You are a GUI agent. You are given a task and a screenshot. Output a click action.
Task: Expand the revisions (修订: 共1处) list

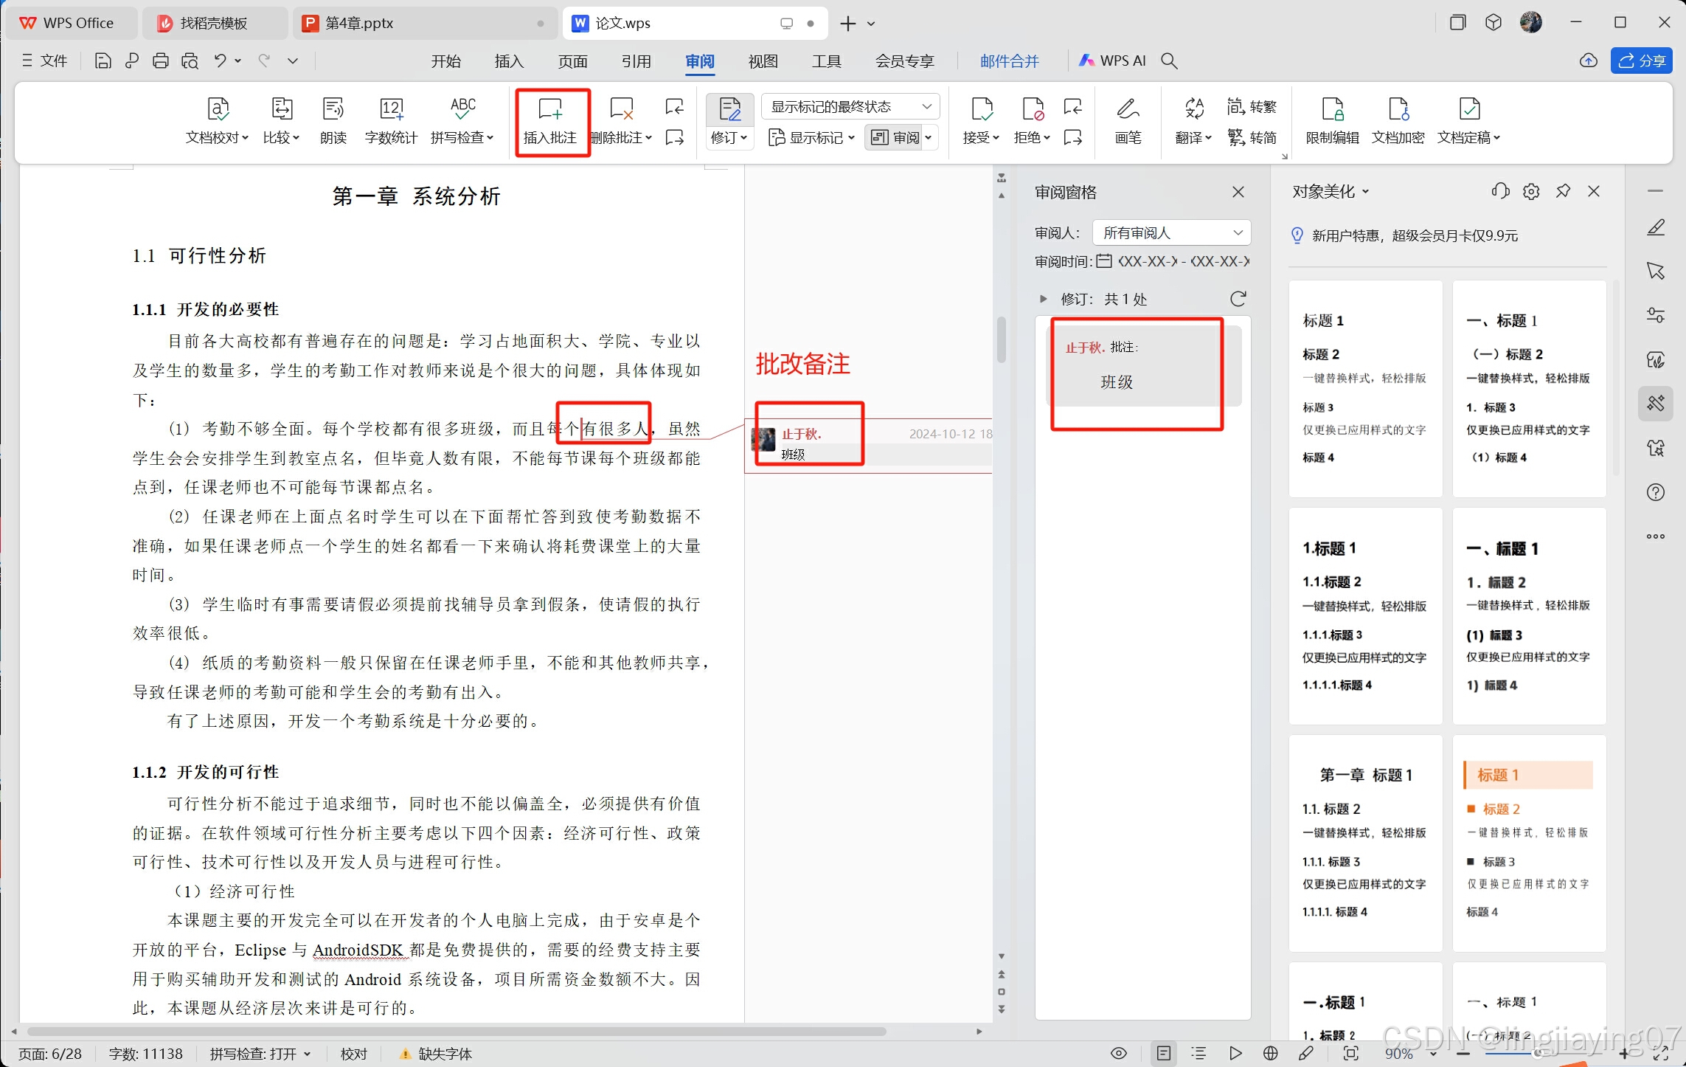1043,299
